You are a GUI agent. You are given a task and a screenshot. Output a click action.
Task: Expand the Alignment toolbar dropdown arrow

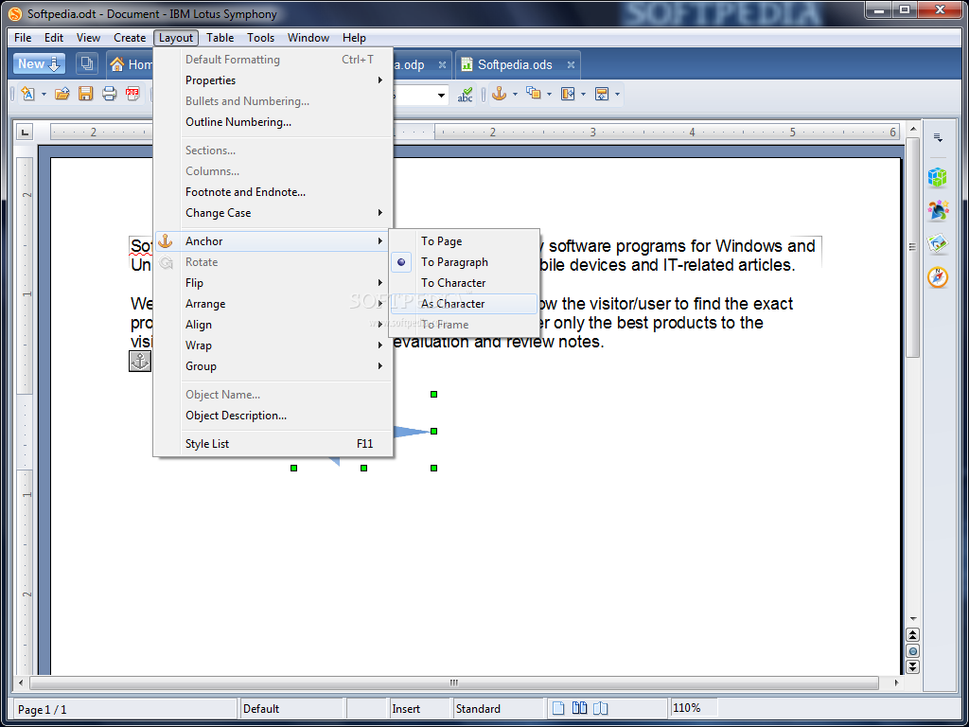[x=583, y=95]
